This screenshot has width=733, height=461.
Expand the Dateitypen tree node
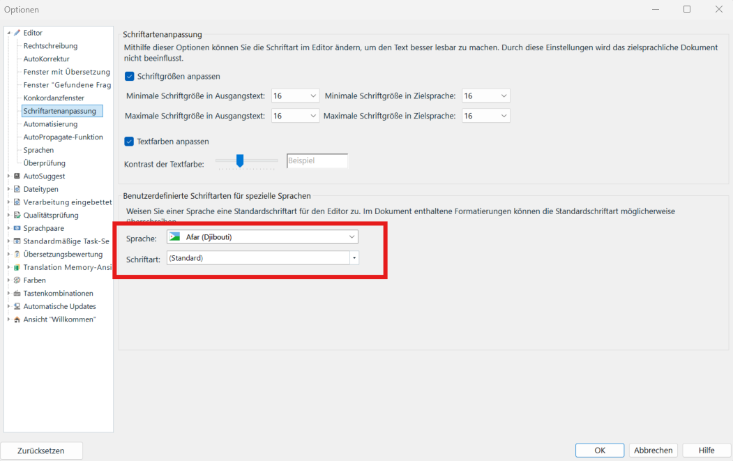click(8, 189)
